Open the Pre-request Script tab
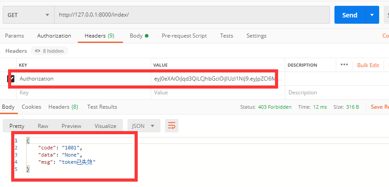Image resolution: width=389 pixels, height=187 pixels. (x=184, y=36)
